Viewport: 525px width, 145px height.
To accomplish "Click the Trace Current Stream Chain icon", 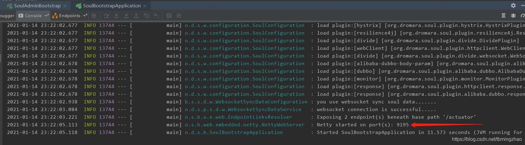I will coord(179,16).
